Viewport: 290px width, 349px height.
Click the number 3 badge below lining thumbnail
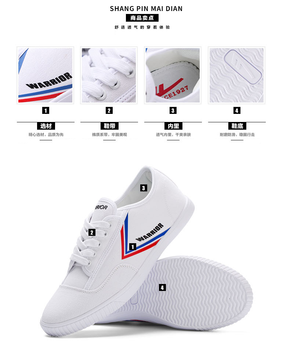(173, 111)
